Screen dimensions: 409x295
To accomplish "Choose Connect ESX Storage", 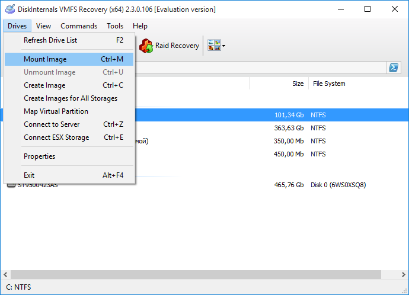I will 69,137.
